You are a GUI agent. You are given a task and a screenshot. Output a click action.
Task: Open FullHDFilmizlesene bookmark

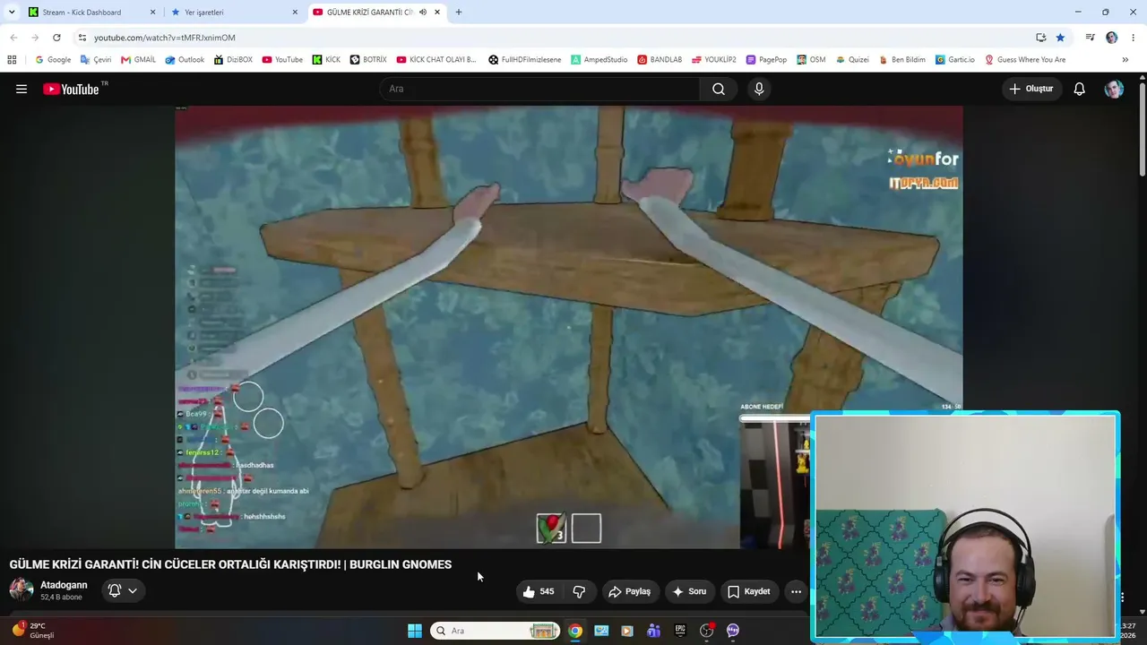point(525,60)
